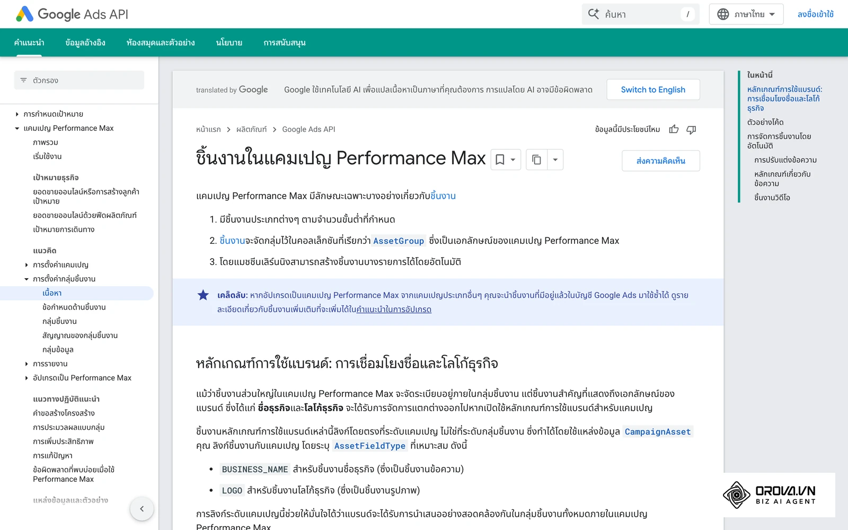This screenshot has width=848, height=530.
Task: Follow the คำแนะนำในการอัปเกรด link in the tip
Action: click(x=394, y=310)
